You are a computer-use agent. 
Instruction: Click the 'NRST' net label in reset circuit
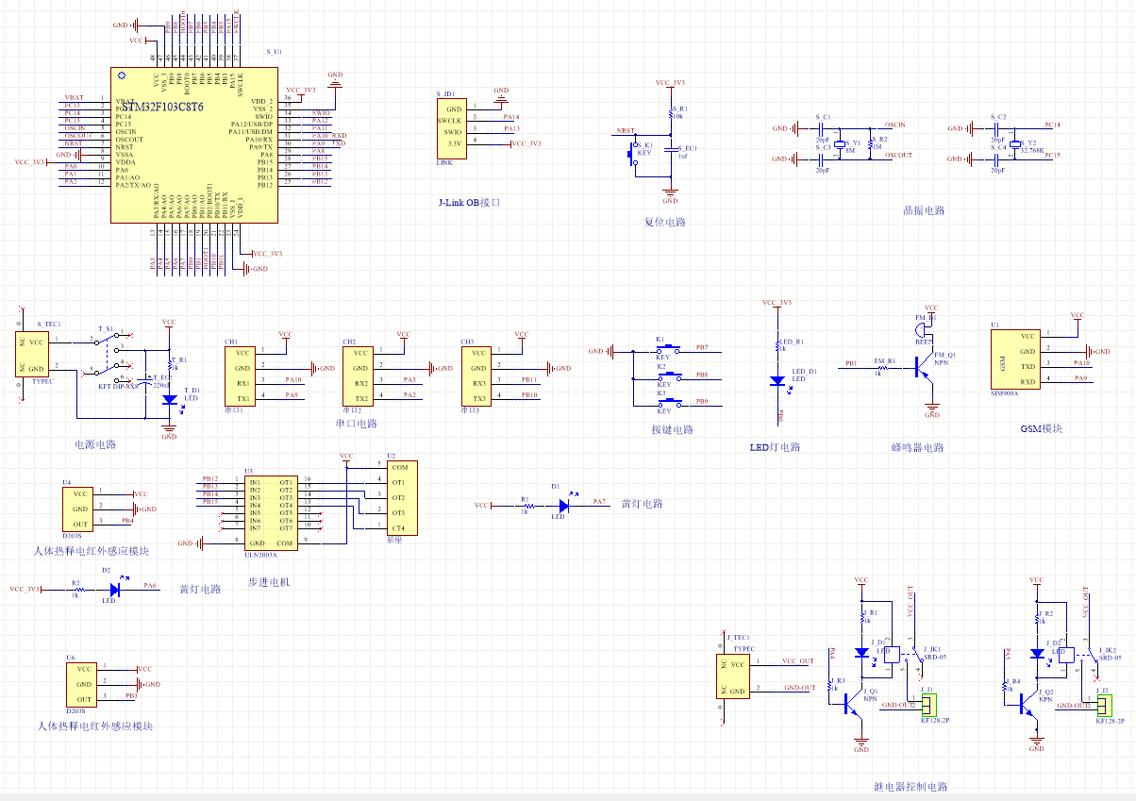tap(625, 130)
